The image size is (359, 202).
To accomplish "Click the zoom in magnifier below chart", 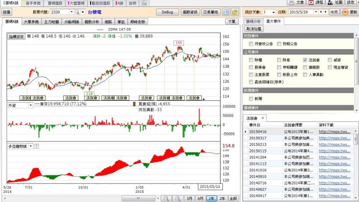I will pos(177,198).
